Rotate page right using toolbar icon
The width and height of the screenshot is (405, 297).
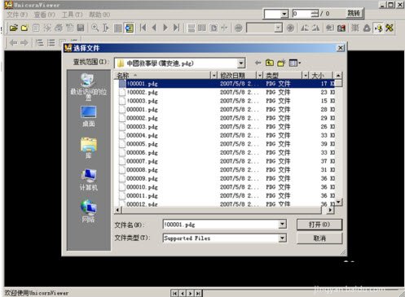[x=315, y=28]
